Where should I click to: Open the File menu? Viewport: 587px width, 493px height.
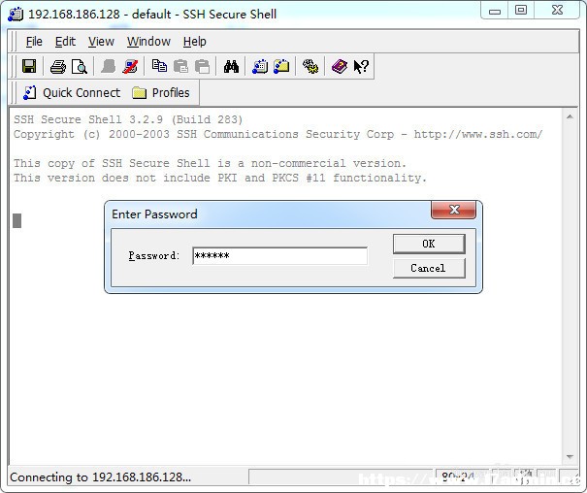pyautogui.click(x=34, y=41)
